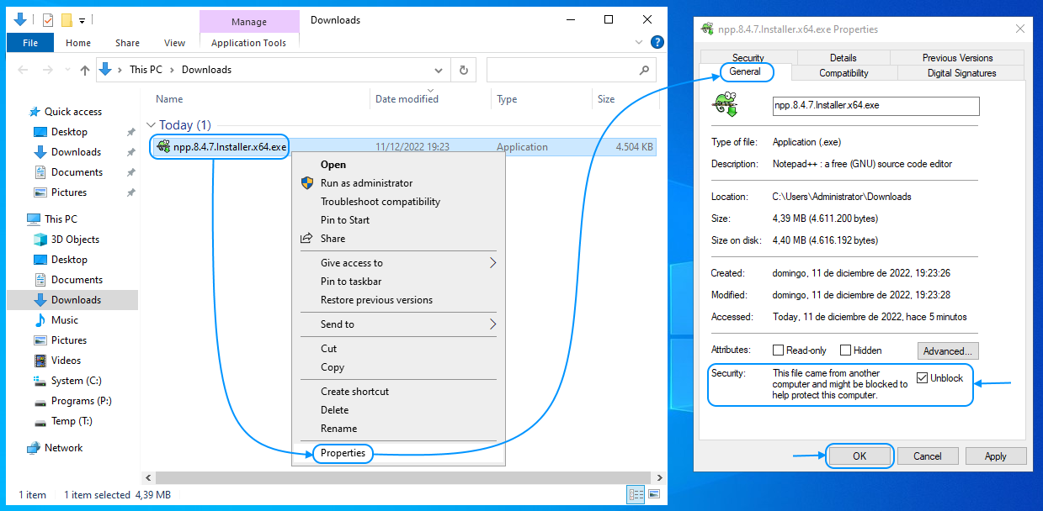
Task: Select the 3D Objects folder icon
Action: coord(40,240)
